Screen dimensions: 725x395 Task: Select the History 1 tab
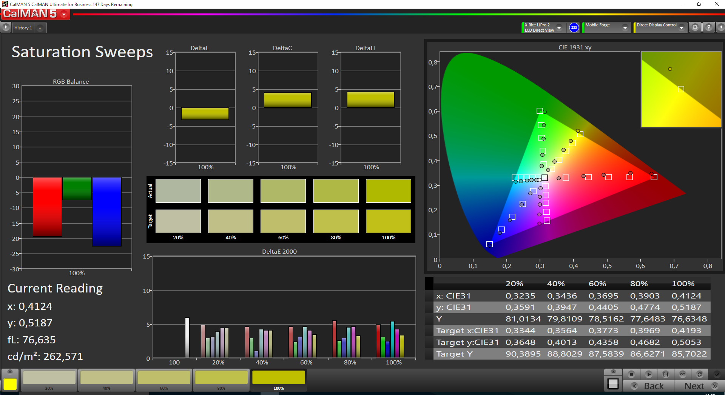(x=23, y=28)
